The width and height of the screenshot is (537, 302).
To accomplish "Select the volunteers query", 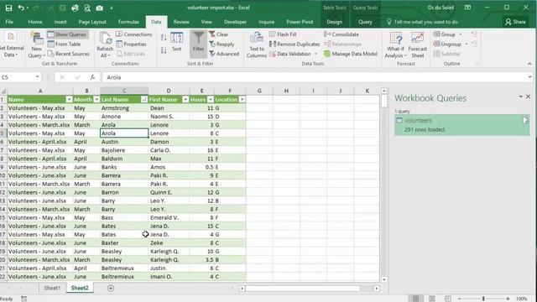I will point(461,125).
